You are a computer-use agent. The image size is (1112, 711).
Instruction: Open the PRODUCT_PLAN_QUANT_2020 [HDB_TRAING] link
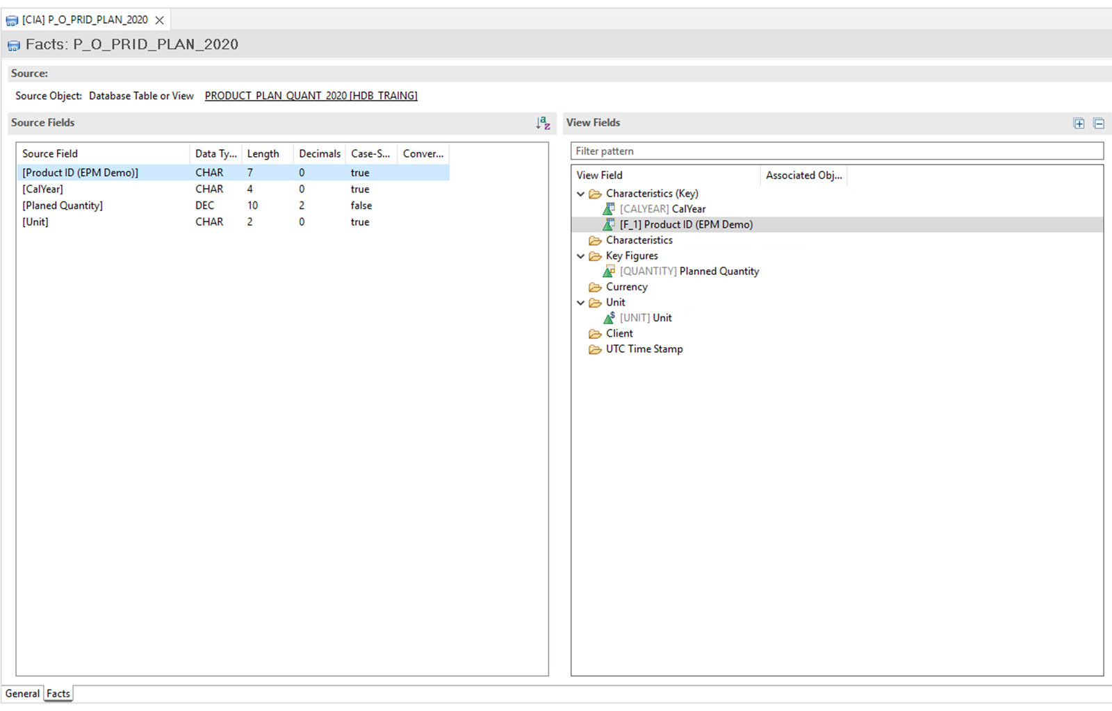[x=311, y=96]
